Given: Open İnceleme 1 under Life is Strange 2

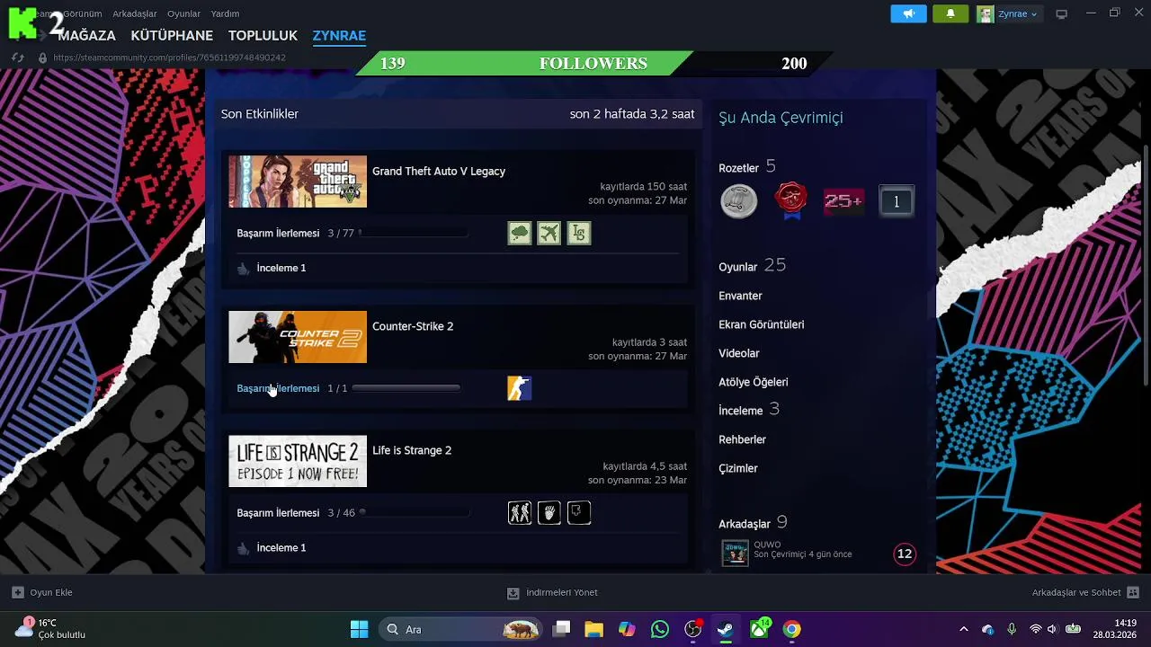Looking at the screenshot, I should coord(281,547).
